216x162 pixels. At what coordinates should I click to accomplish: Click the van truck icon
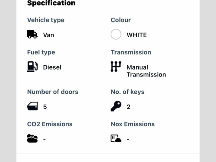32,34
